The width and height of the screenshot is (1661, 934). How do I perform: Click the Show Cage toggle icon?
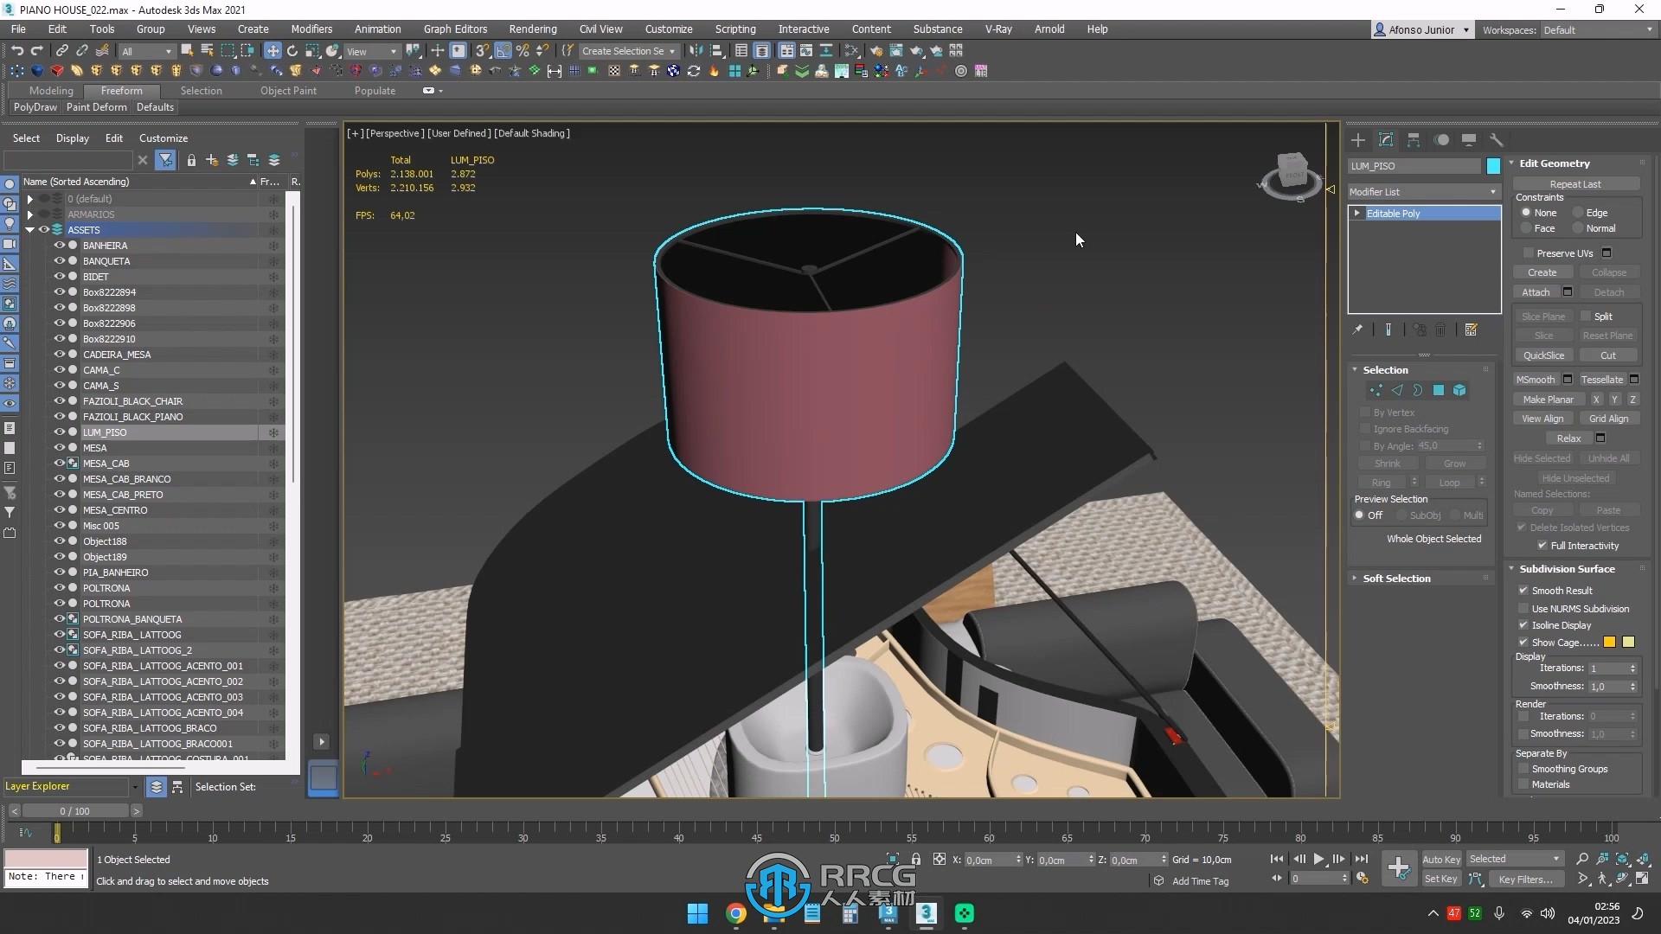tap(1523, 642)
